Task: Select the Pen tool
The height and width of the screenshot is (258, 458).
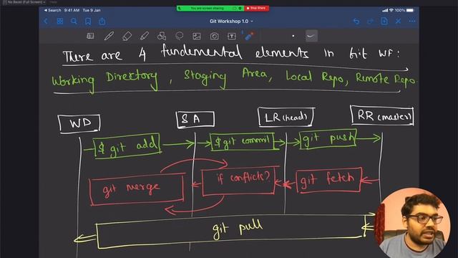Action: tap(109, 36)
